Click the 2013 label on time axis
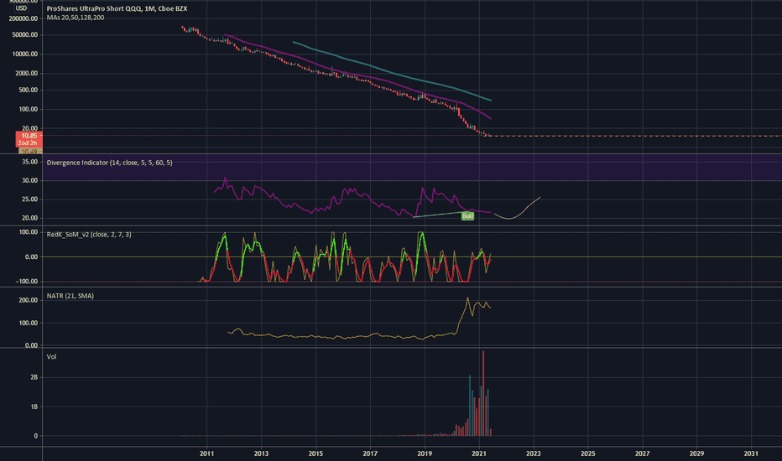This screenshot has height=461, width=782. point(261,453)
